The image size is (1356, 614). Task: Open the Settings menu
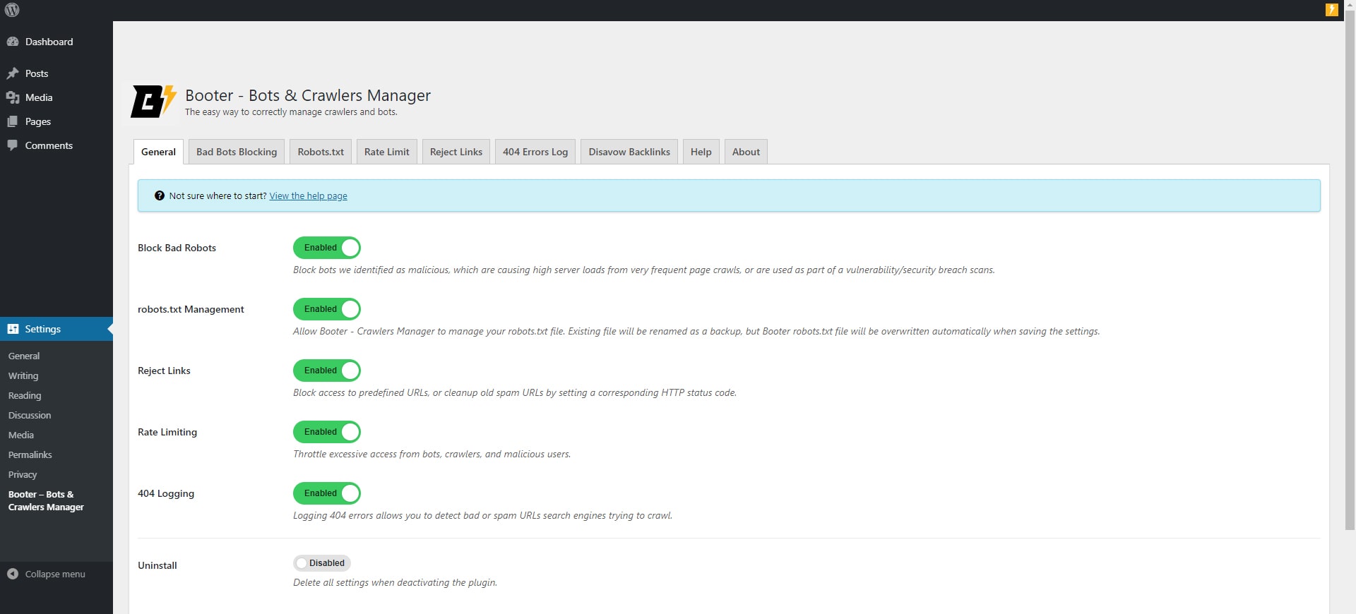56,329
